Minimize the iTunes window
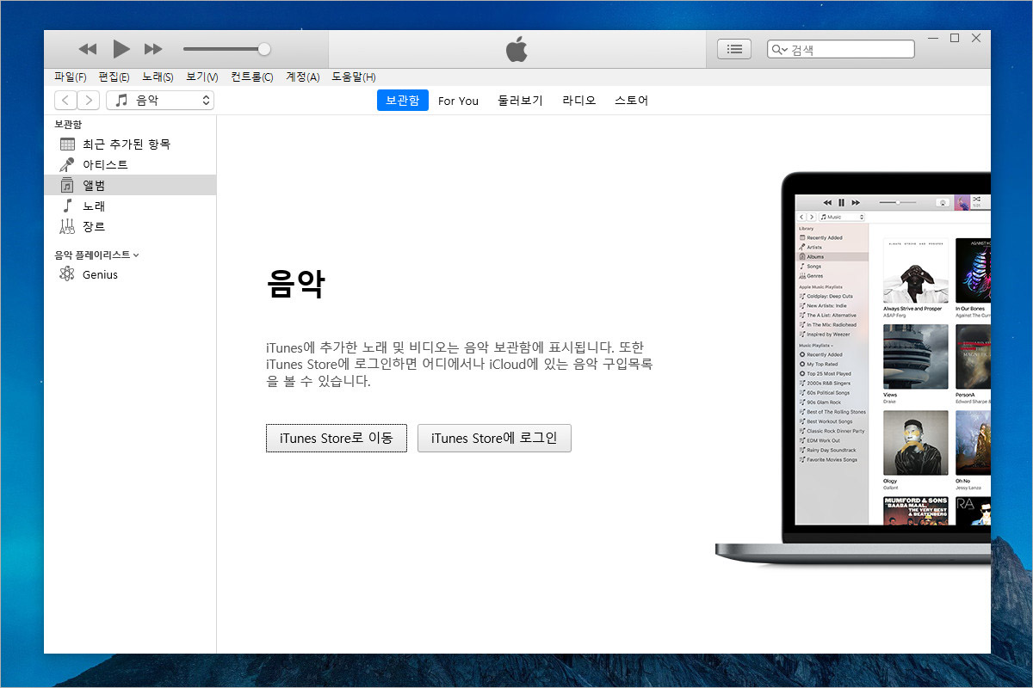The width and height of the screenshot is (1033, 688). click(933, 38)
